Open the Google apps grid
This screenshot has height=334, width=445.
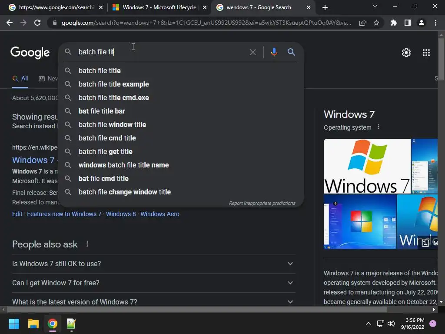pyautogui.click(x=426, y=53)
